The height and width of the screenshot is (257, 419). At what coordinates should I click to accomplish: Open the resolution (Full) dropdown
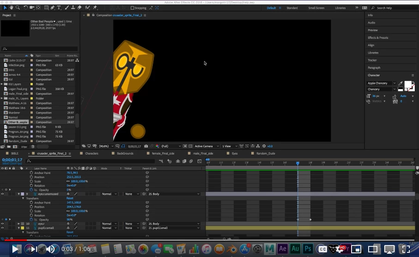pyautogui.click(x=171, y=146)
